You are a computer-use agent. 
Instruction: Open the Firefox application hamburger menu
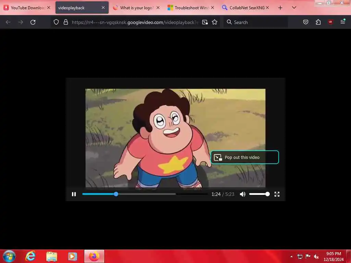click(x=343, y=22)
